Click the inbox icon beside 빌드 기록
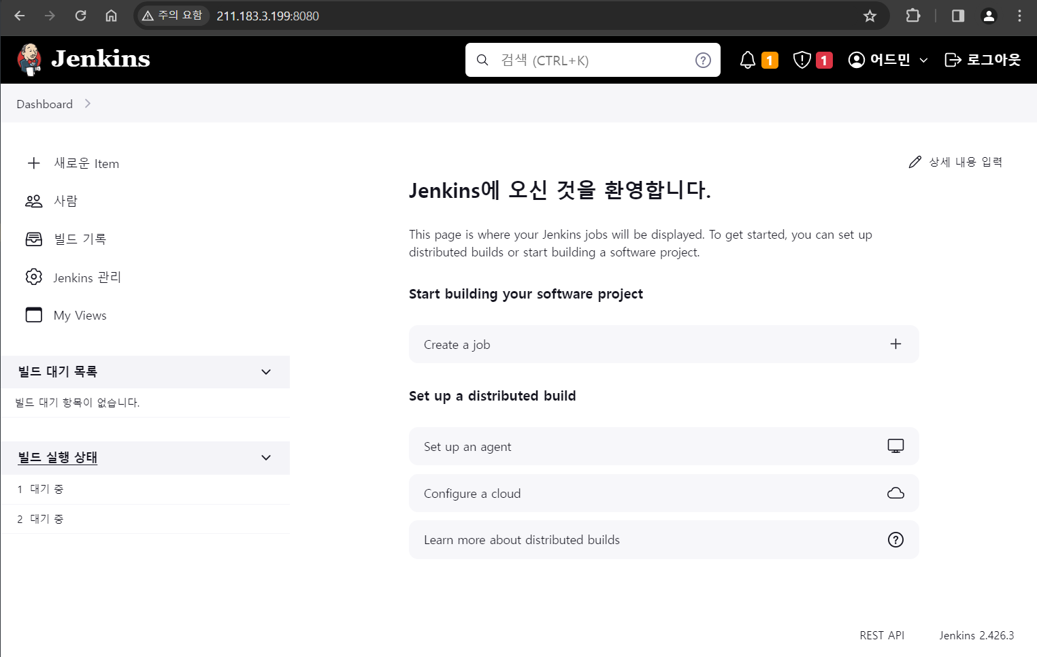Viewport: 1037px width, 657px height. pyautogui.click(x=34, y=239)
